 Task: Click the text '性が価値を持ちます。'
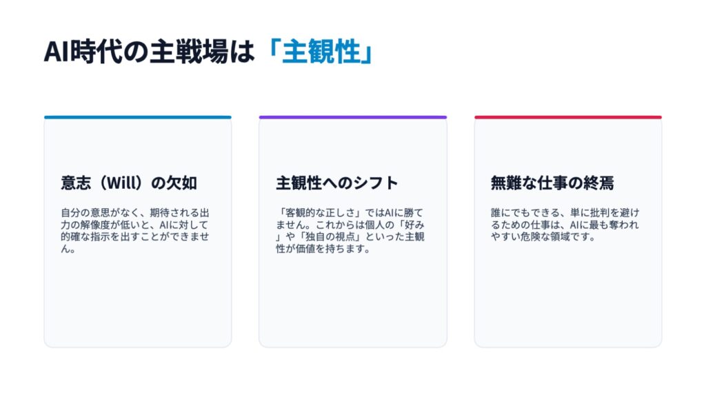tap(323, 249)
